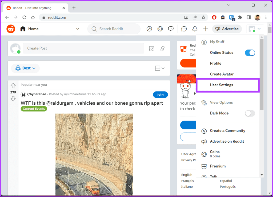The height and width of the screenshot is (197, 273).
Task: Close the Reddit browser tab
Action: (x=63, y=8)
